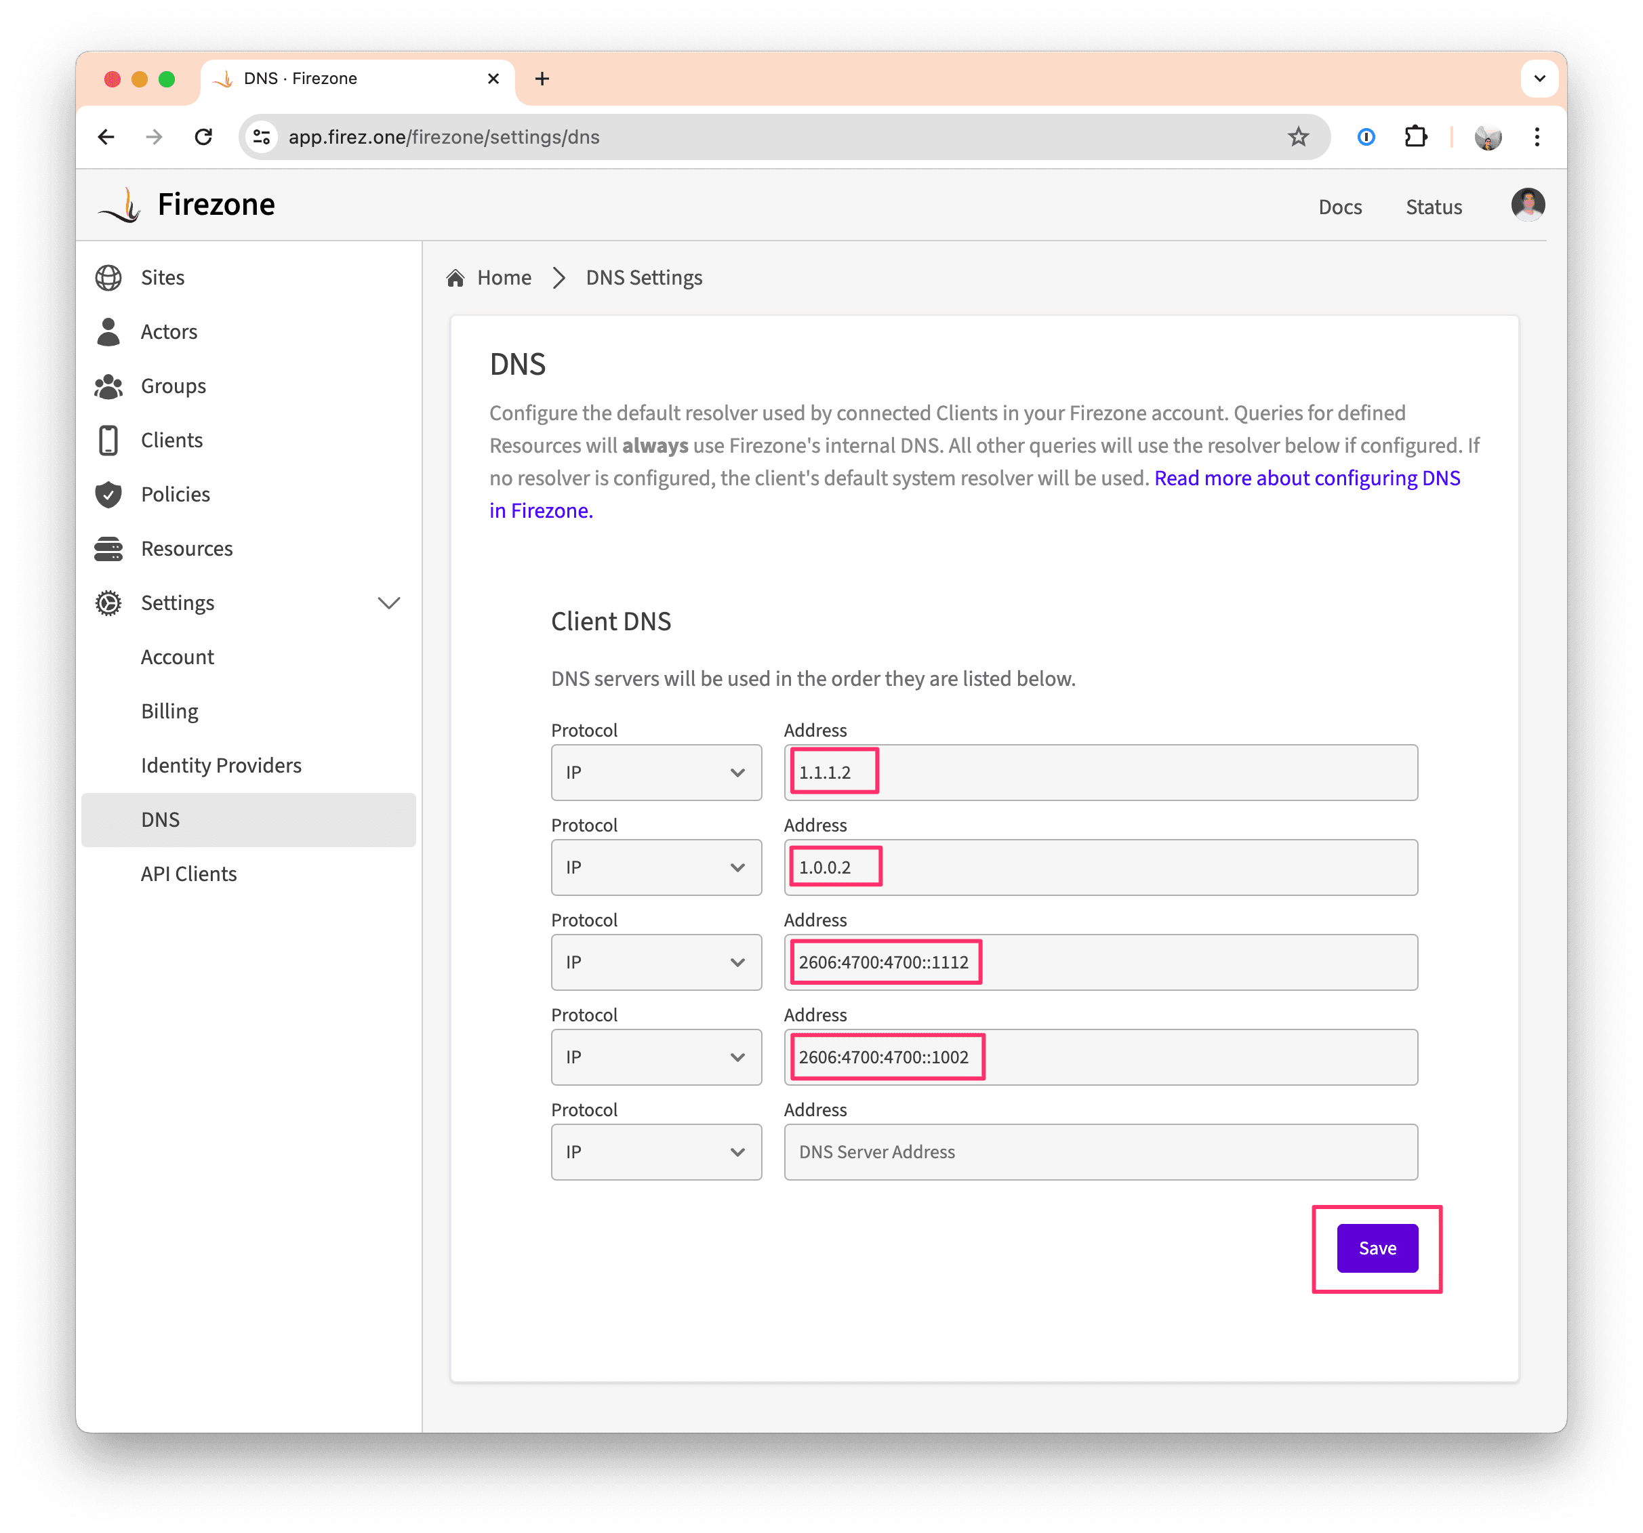Click the Groups people icon

click(x=108, y=386)
